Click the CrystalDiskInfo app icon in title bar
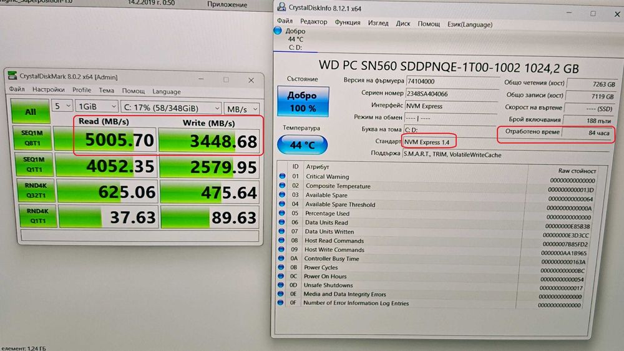624x351 pixels. (281, 7)
